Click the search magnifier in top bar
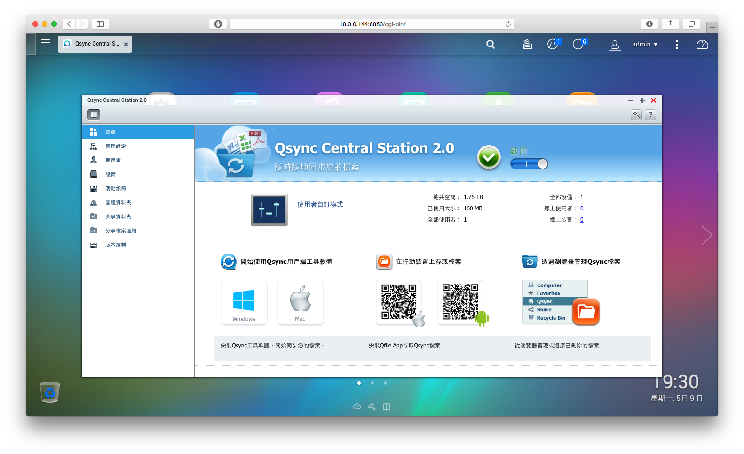This screenshot has height=454, width=744. (x=491, y=44)
